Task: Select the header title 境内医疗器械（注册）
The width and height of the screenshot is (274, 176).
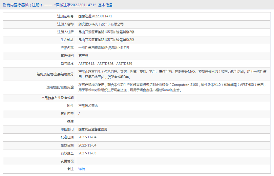Action: (x=25, y=5)
